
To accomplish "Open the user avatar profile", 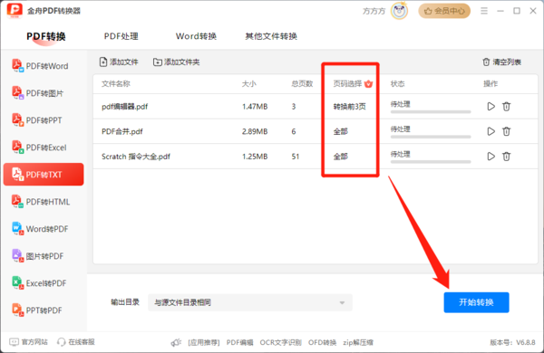I will [x=399, y=11].
